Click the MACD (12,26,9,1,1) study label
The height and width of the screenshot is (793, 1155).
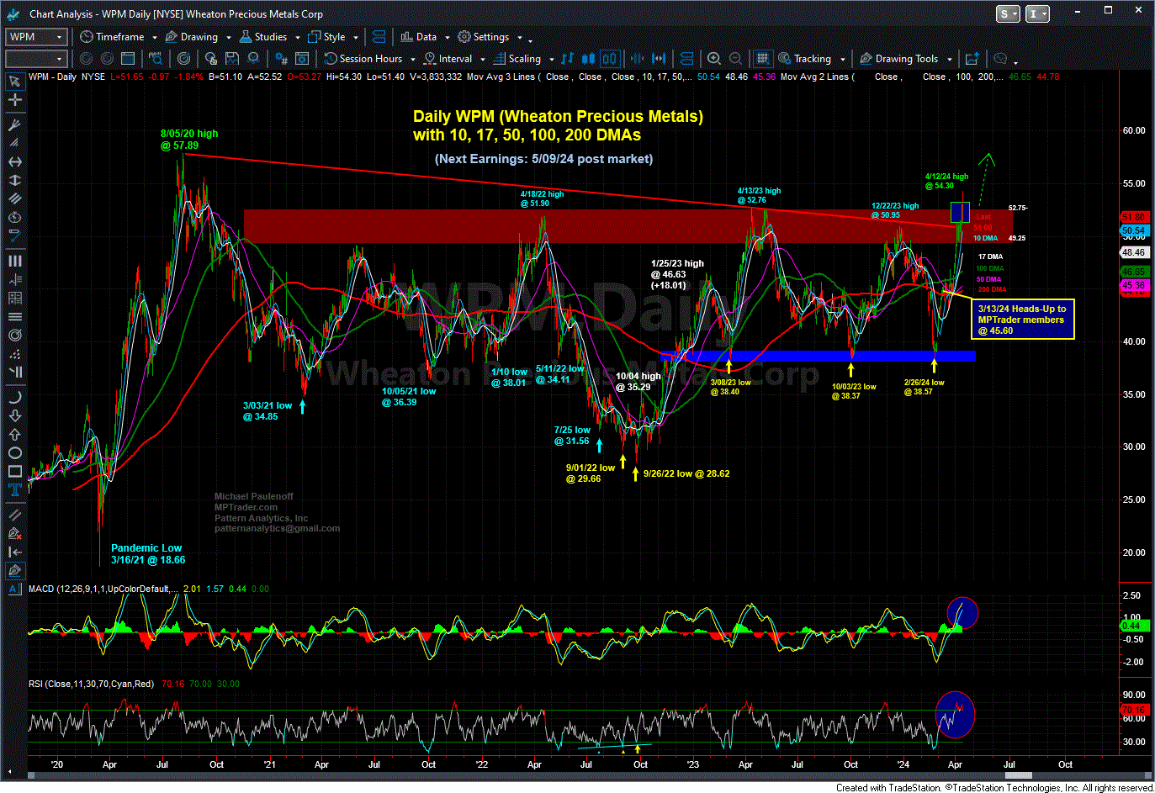(103, 589)
